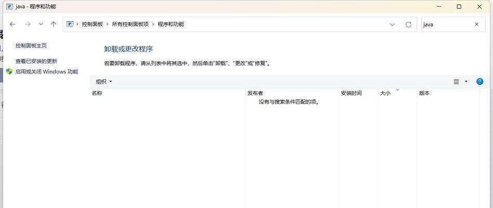493x208 pixels.
Task: Click the address bar Control Panel icon
Action: (x=70, y=24)
